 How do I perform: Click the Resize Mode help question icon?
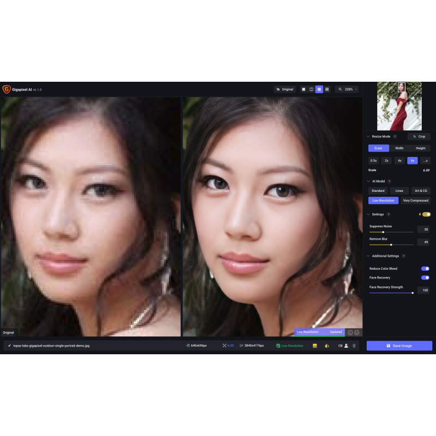(x=395, y=136)
